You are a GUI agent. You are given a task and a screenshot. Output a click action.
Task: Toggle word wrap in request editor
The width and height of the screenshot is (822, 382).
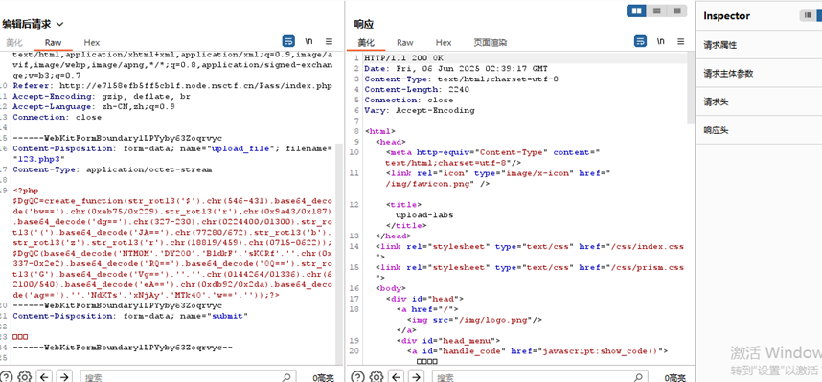click(288, 41)
